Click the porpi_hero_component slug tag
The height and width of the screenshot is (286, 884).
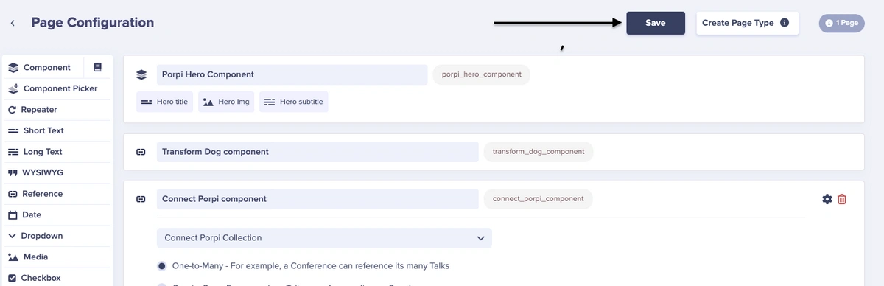tap(482, 74)
